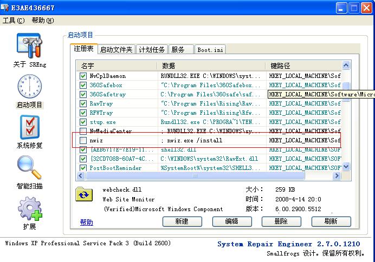Switch to the Boot.ini tab
375x262 pixels.
(210, 50)
